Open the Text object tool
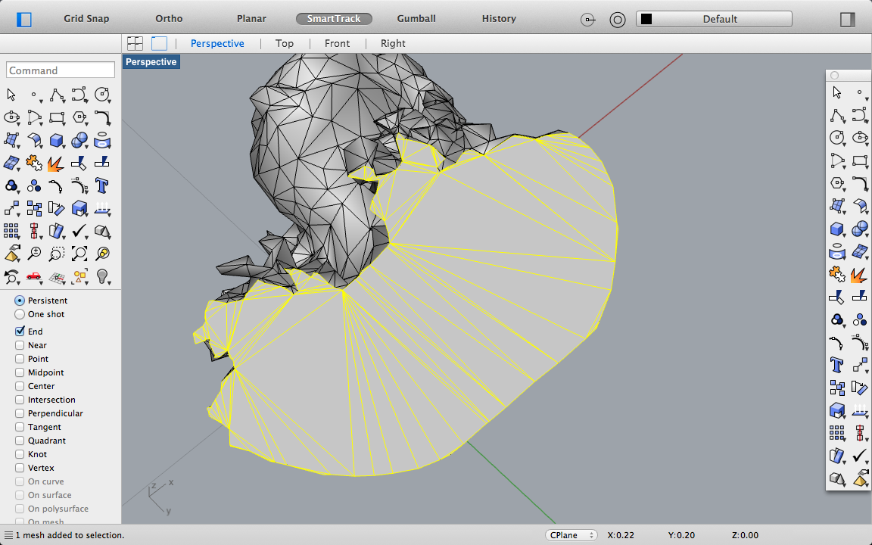The width and height of the screenshot is (872, 545). pos(102,185)
